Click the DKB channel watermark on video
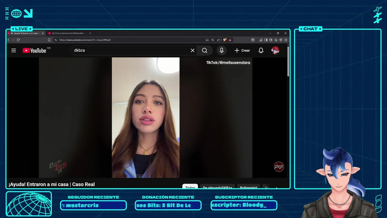The height and width of the screenshot is (218, 387). coord(279,167)
